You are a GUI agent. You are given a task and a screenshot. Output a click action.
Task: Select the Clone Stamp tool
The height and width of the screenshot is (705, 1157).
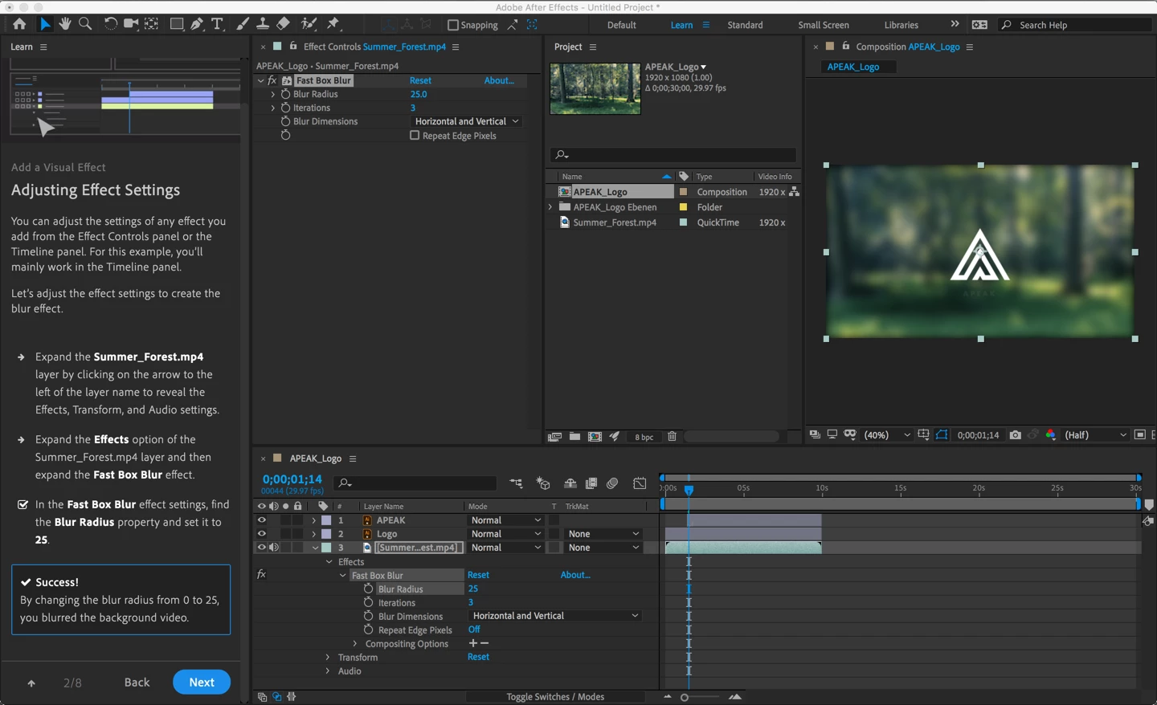click(263, 24)
